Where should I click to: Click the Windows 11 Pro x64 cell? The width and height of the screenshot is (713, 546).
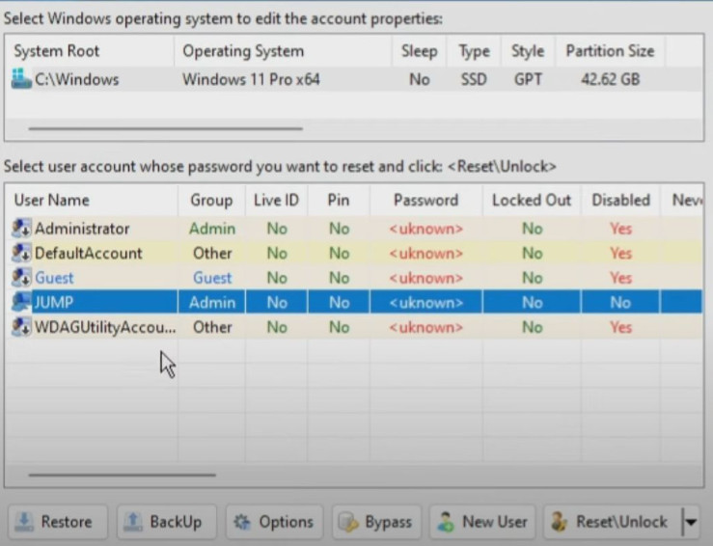pos(251,79)
